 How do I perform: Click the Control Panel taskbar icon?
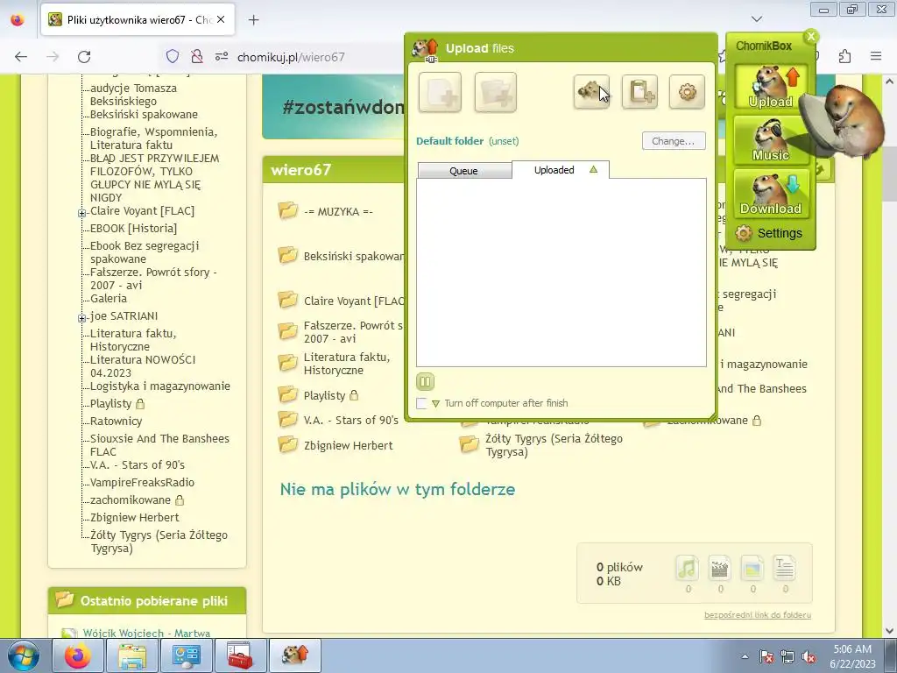pyautogui.click(x=186, y=655)
